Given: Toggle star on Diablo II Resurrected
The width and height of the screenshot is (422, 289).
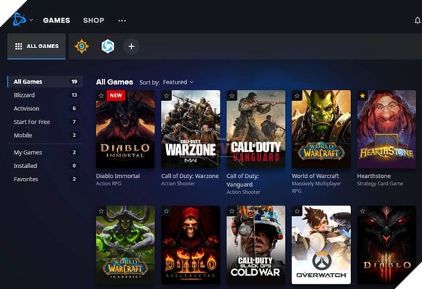Looking at the screenshot, I should tap(166, 211).
